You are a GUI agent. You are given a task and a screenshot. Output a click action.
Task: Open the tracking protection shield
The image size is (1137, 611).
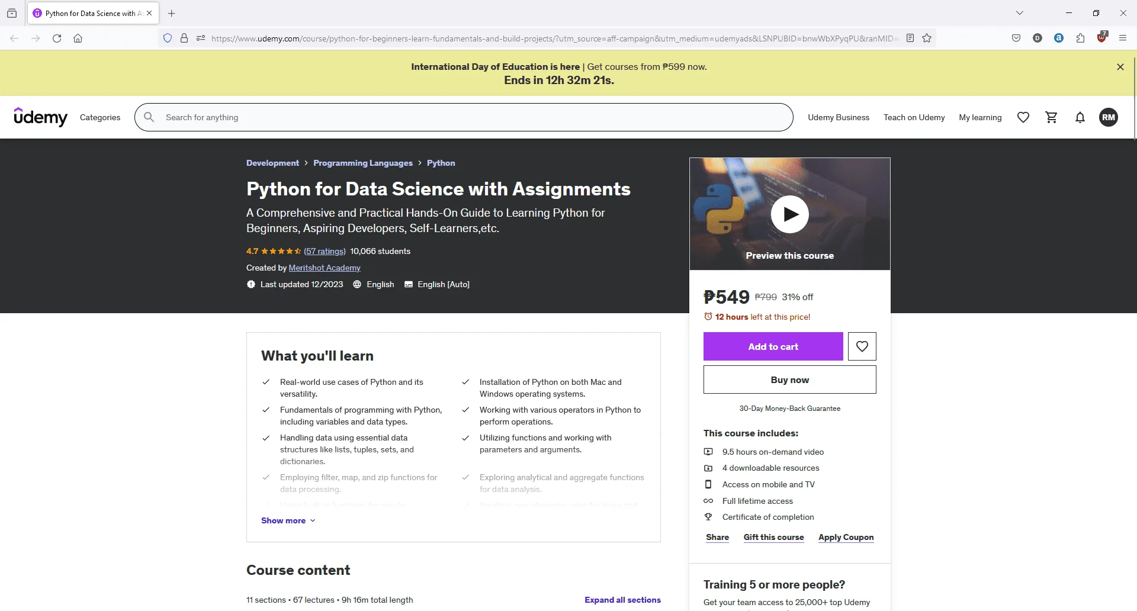click(168, 38)
